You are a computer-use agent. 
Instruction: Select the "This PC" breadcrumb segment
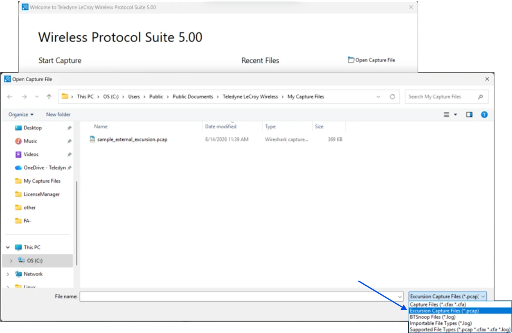(85, 97)
